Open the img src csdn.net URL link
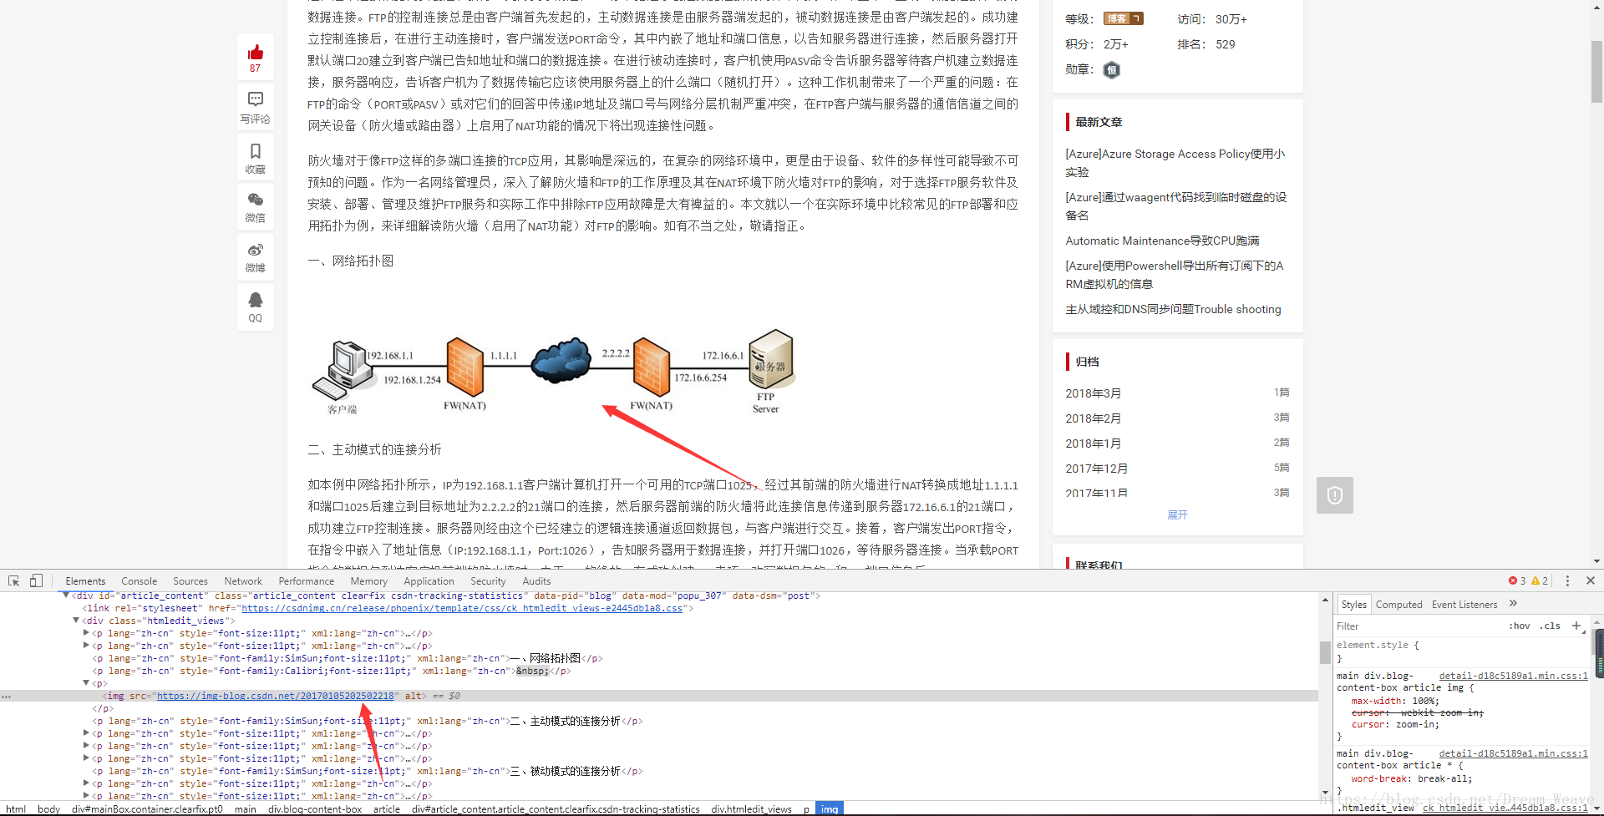Screen dimensions: 1604x816 point(275,696)
